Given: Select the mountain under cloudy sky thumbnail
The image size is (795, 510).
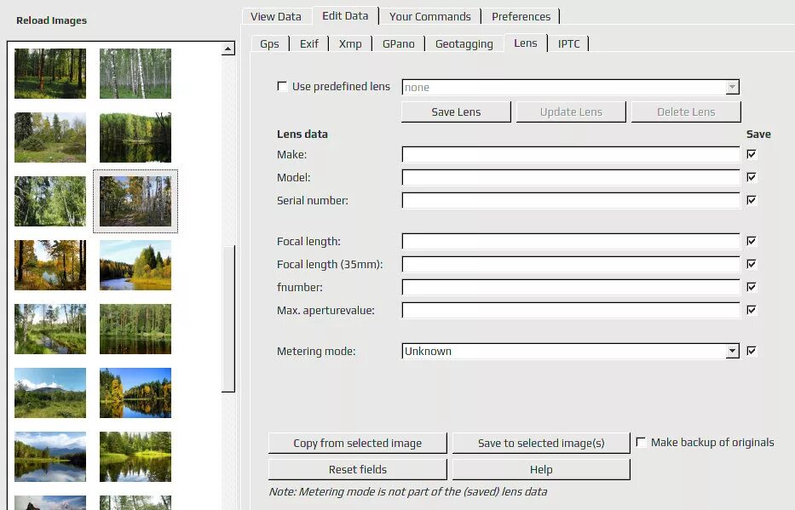Looking at the screenshot, I should click(x=50, y=393).
